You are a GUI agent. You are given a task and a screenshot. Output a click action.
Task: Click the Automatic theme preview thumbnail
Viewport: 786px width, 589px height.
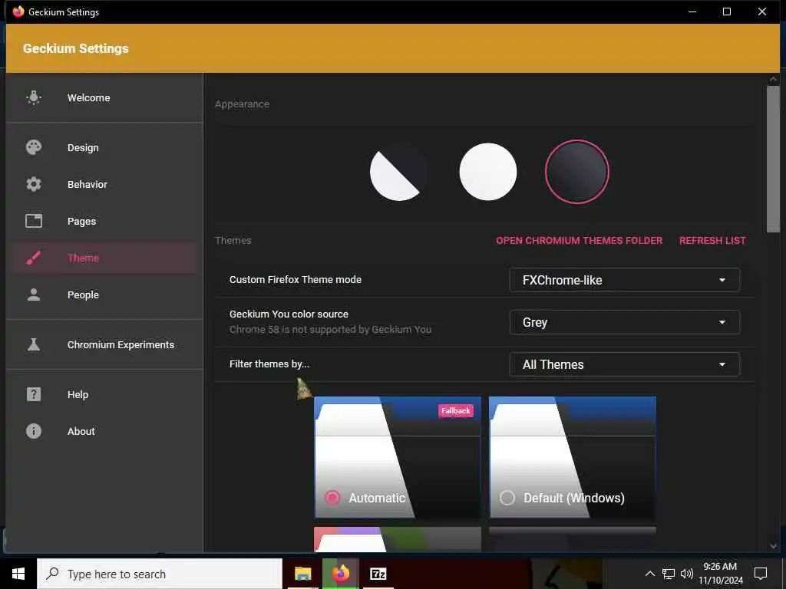coord(398,457)
